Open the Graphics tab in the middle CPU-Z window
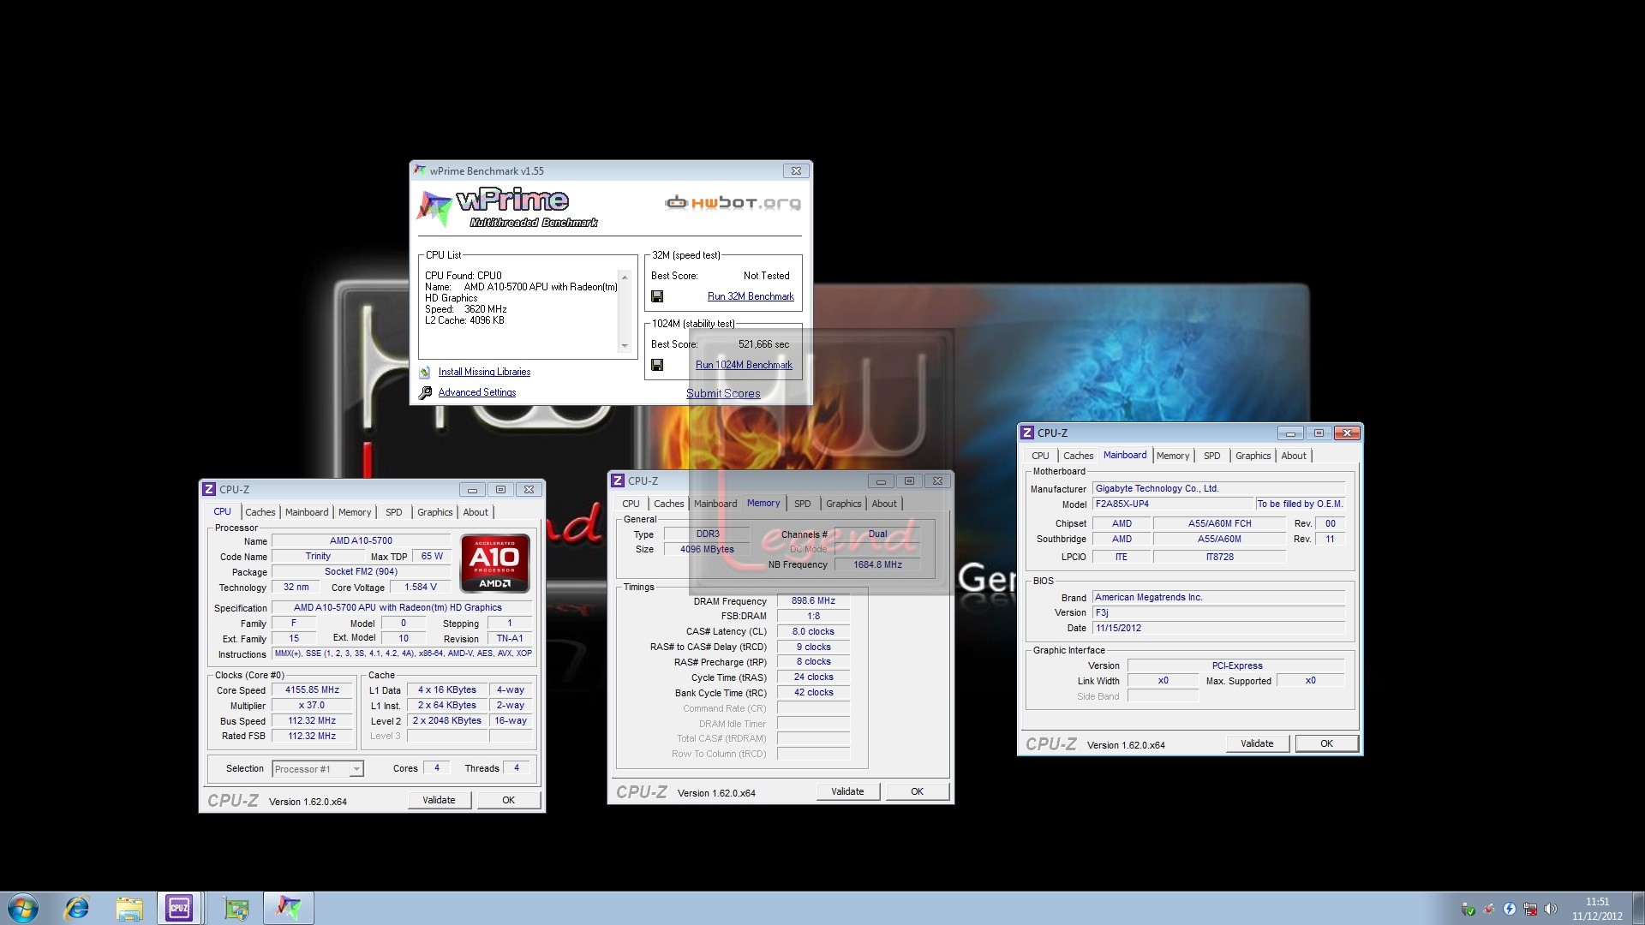The image size is (1645, 925). (x=844, y=504)
